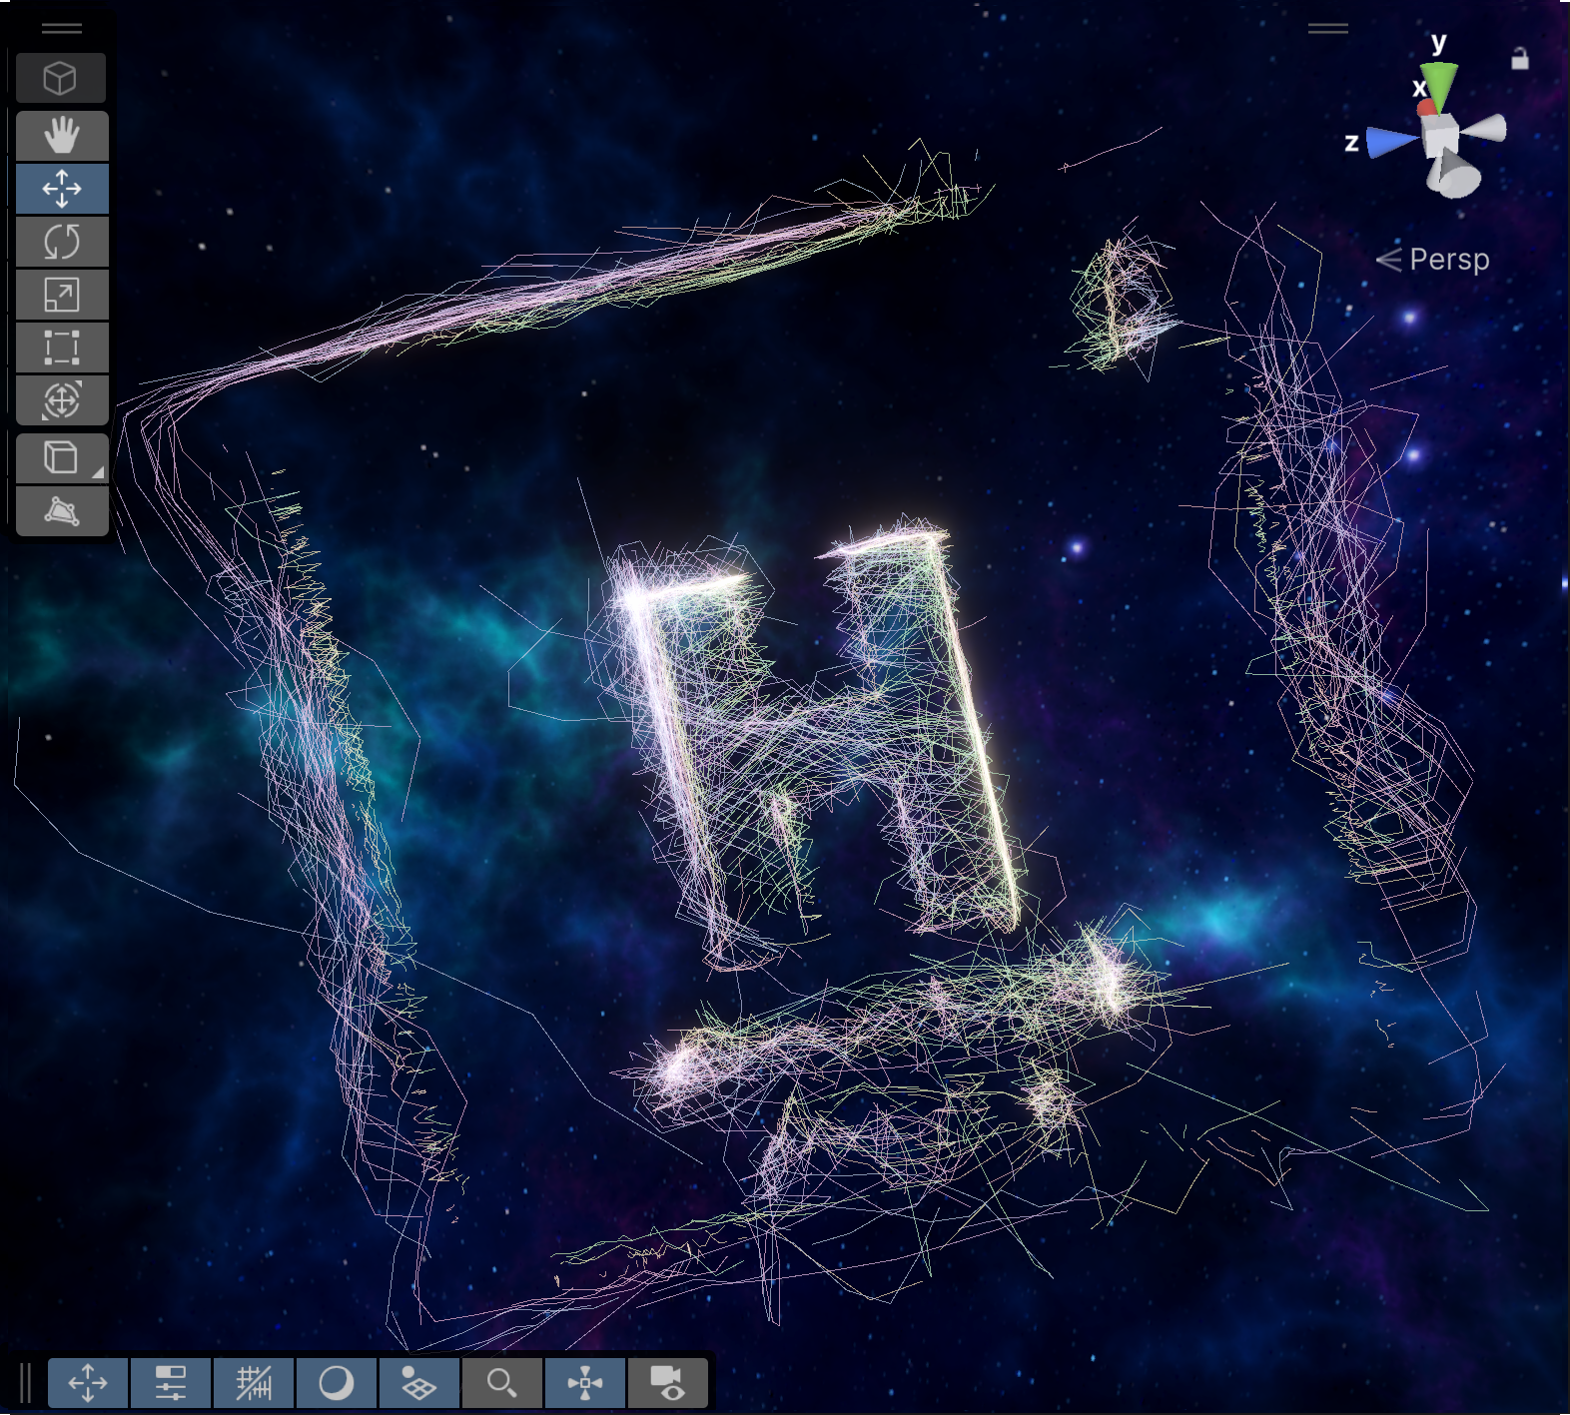
Task: Click the orientation gizmo overlay handle
Action: click(x=1328, y=29)
